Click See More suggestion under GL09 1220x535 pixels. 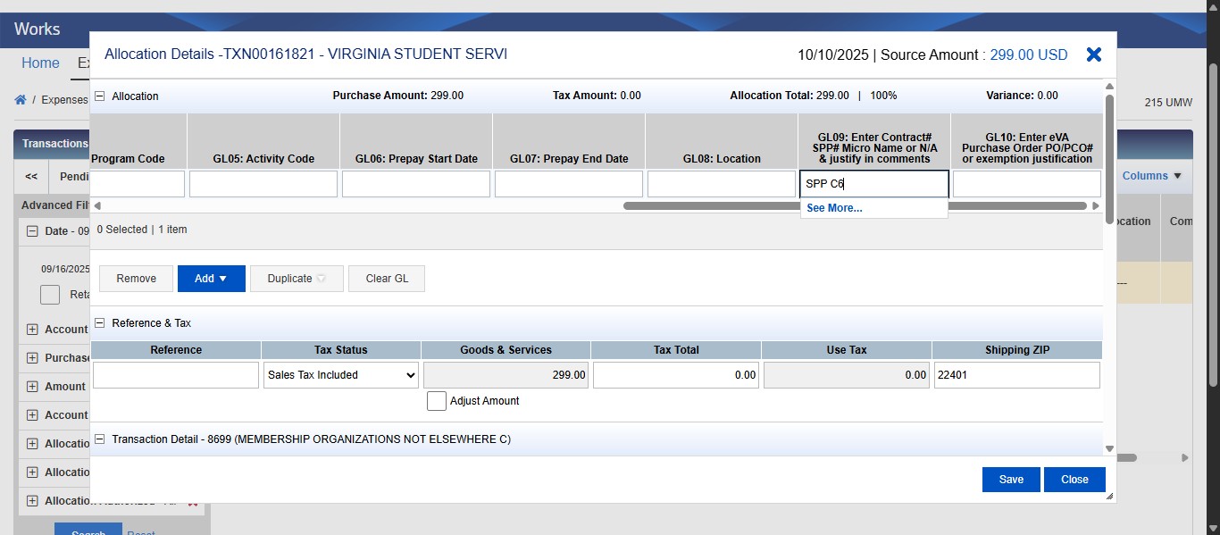click(x=834, y=208)
